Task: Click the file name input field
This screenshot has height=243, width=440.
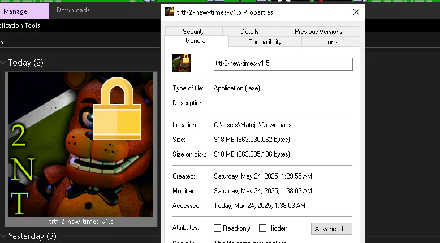Action: click(283, 64)
